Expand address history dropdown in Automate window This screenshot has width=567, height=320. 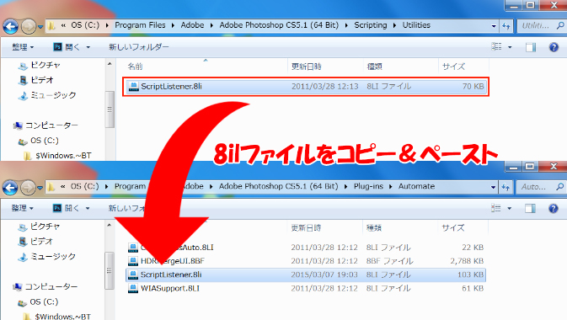493,187
